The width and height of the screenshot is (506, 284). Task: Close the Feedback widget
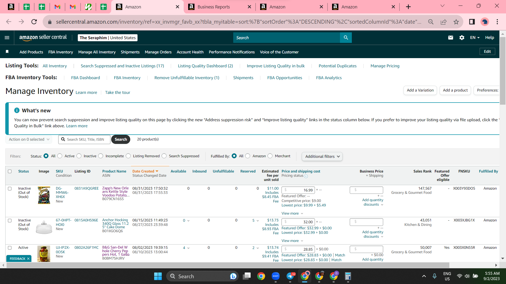(x=28, y=259)
